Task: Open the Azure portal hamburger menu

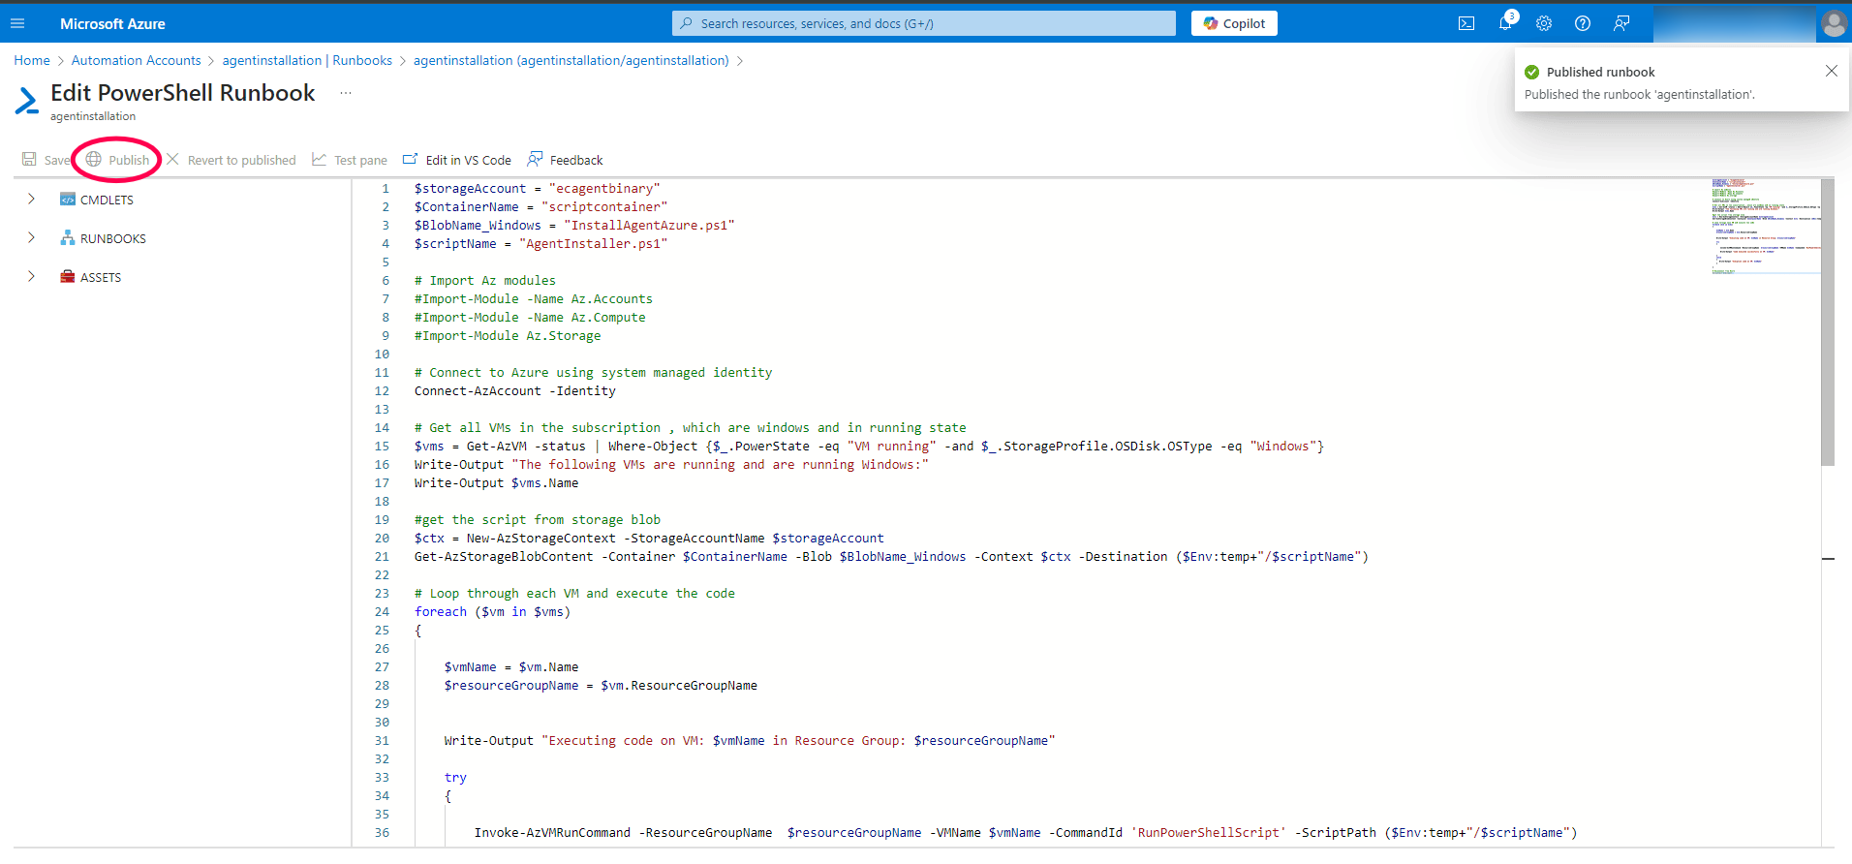Action: [17, 23]
